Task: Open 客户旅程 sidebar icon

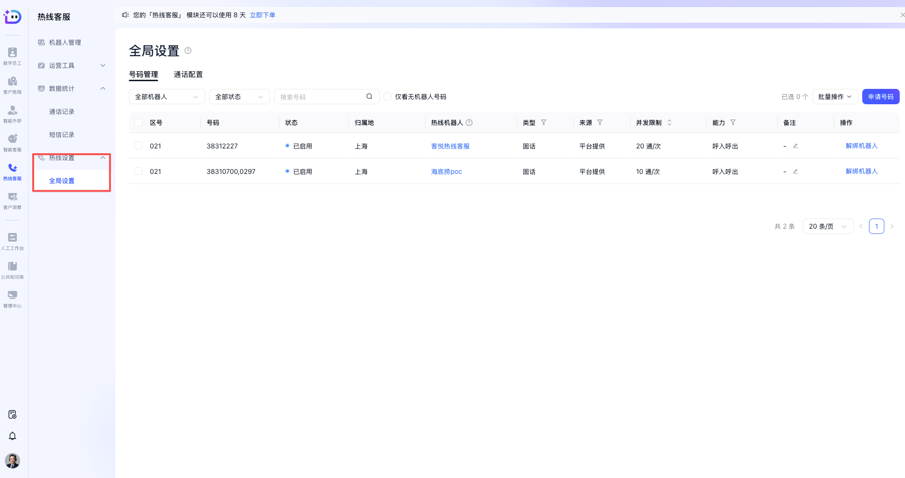Action: coord(12,85)
